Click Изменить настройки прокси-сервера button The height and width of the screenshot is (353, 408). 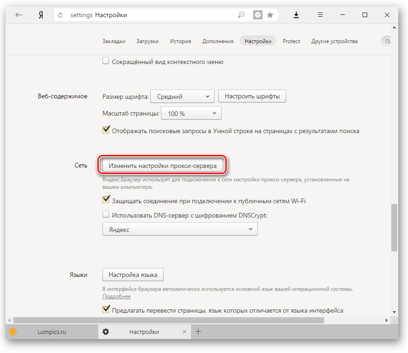162,165
